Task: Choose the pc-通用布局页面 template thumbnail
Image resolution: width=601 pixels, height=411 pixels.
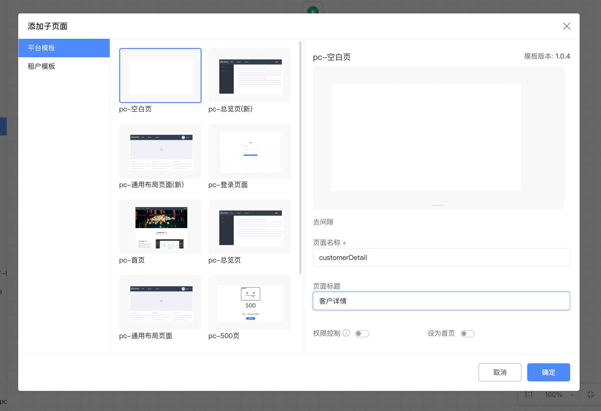Action: [x=160, y=302]
